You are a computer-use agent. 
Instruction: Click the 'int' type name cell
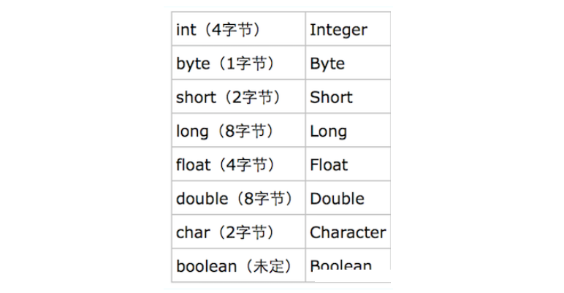(x=186, y=30)
